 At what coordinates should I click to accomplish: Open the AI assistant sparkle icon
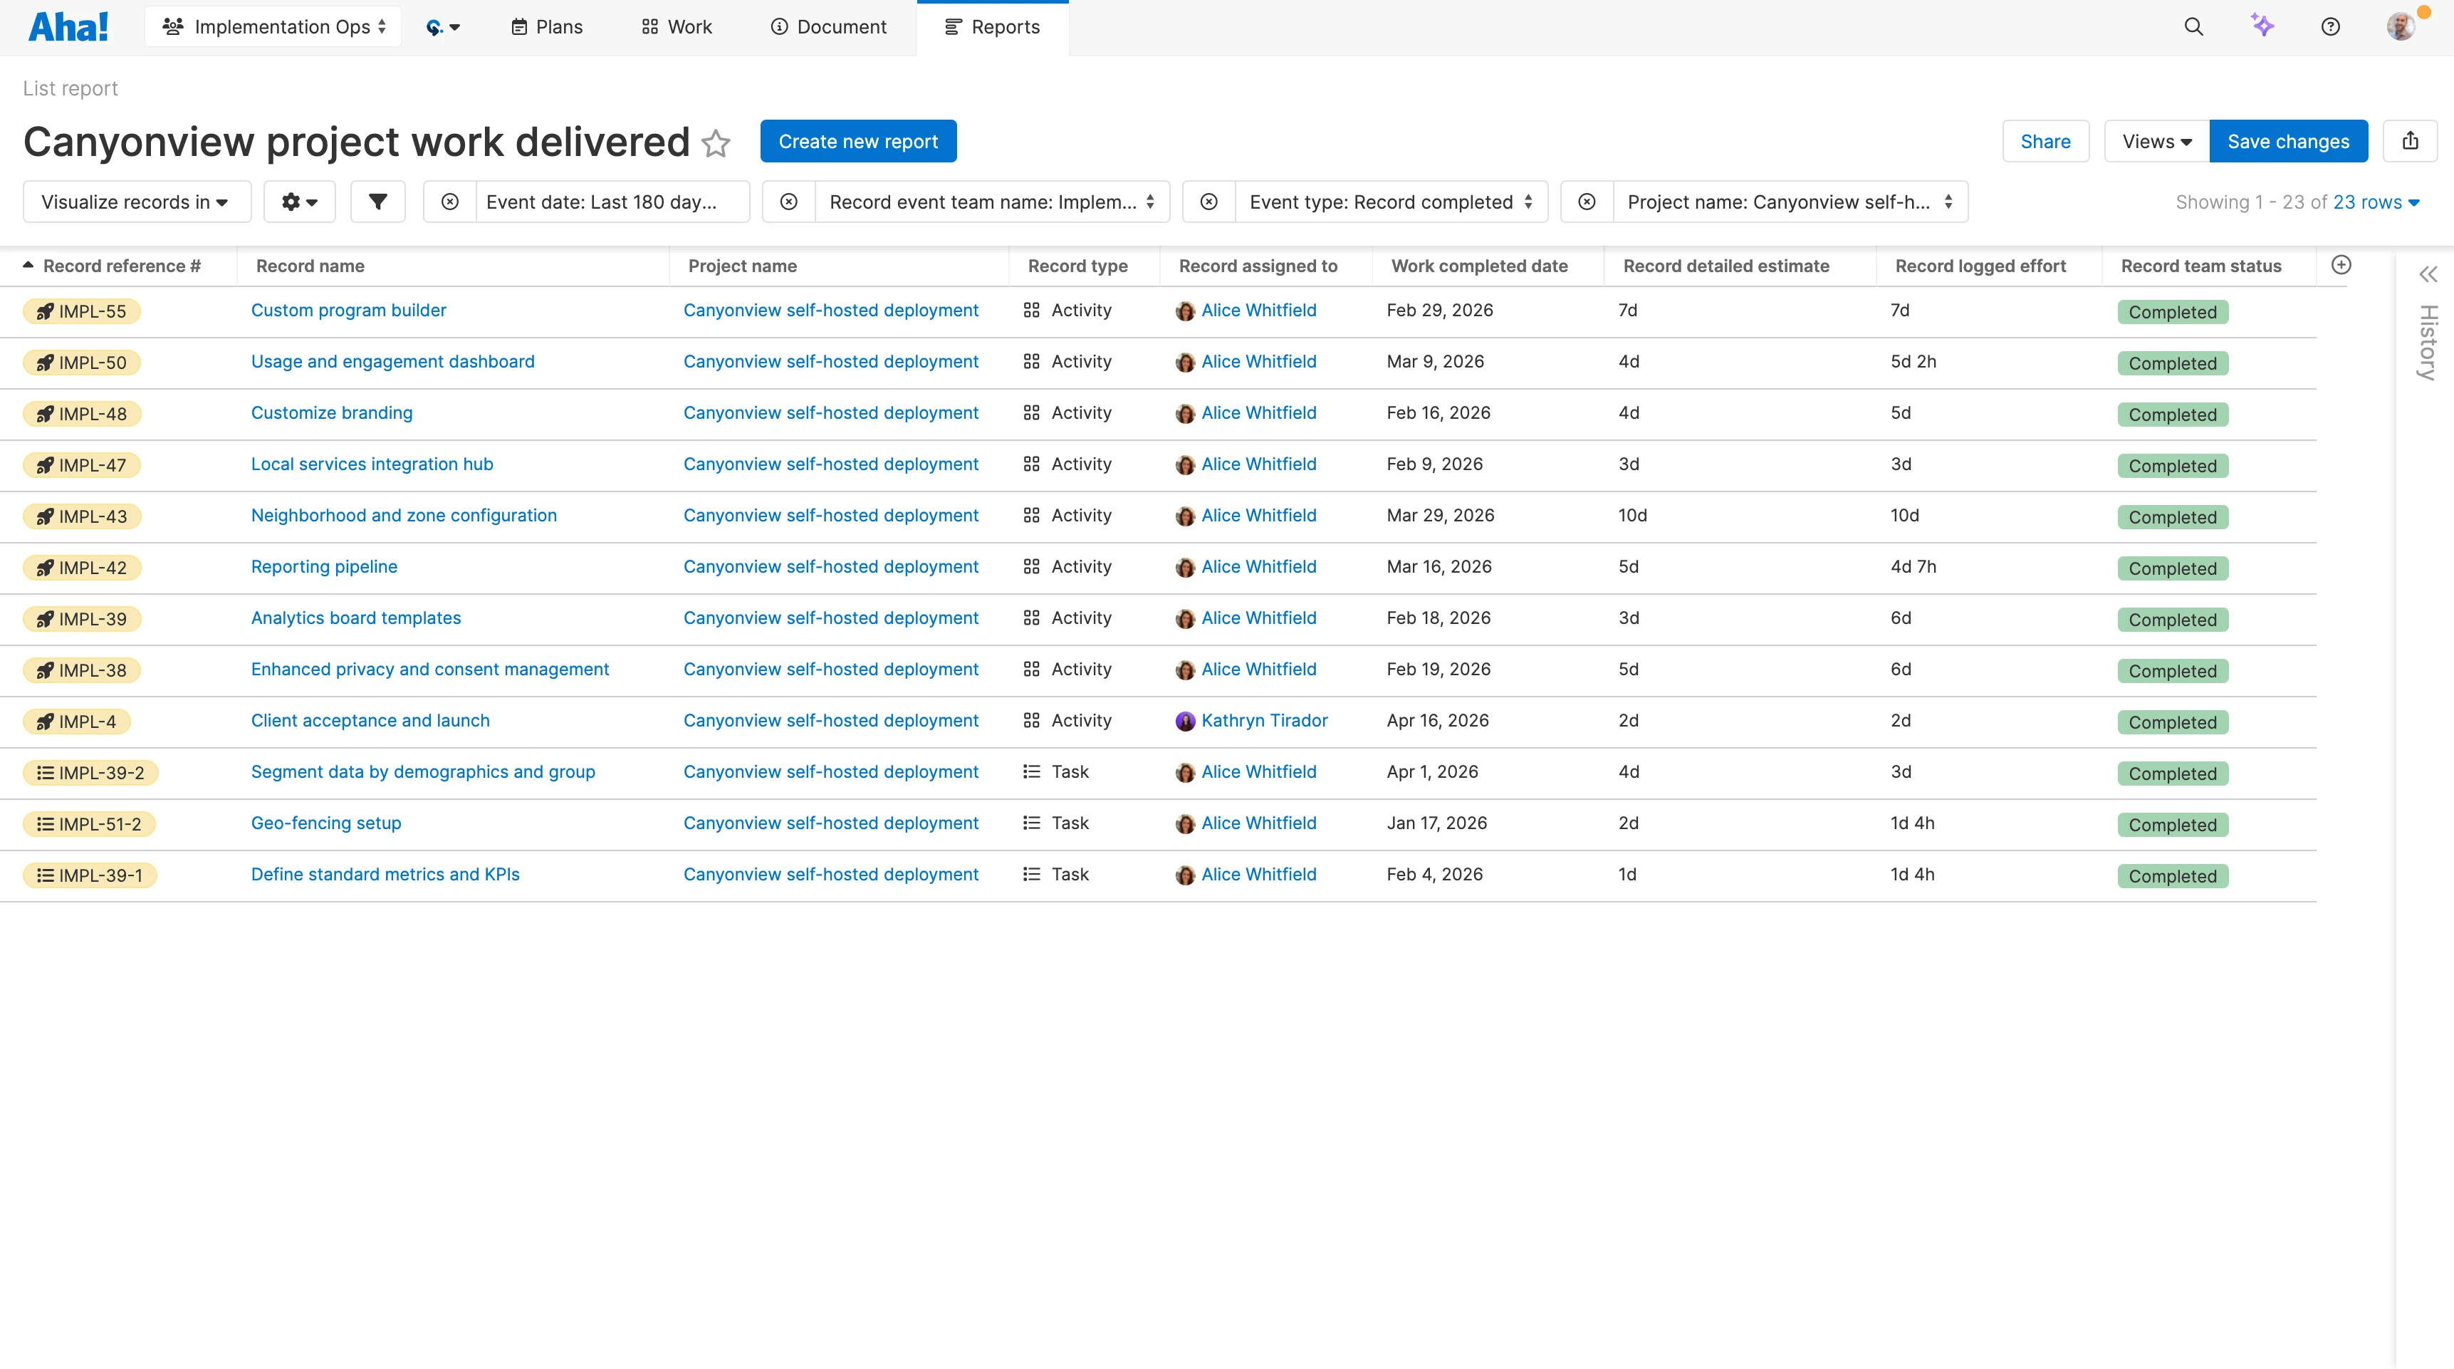(x=2262, y=26)
